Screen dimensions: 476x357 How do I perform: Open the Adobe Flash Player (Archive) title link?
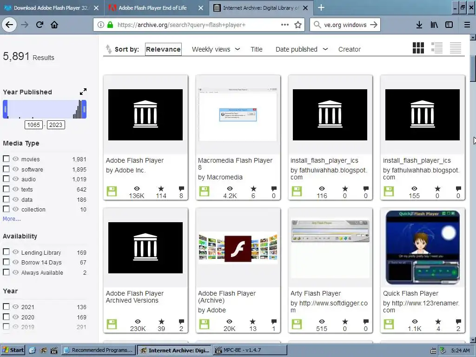227,297
